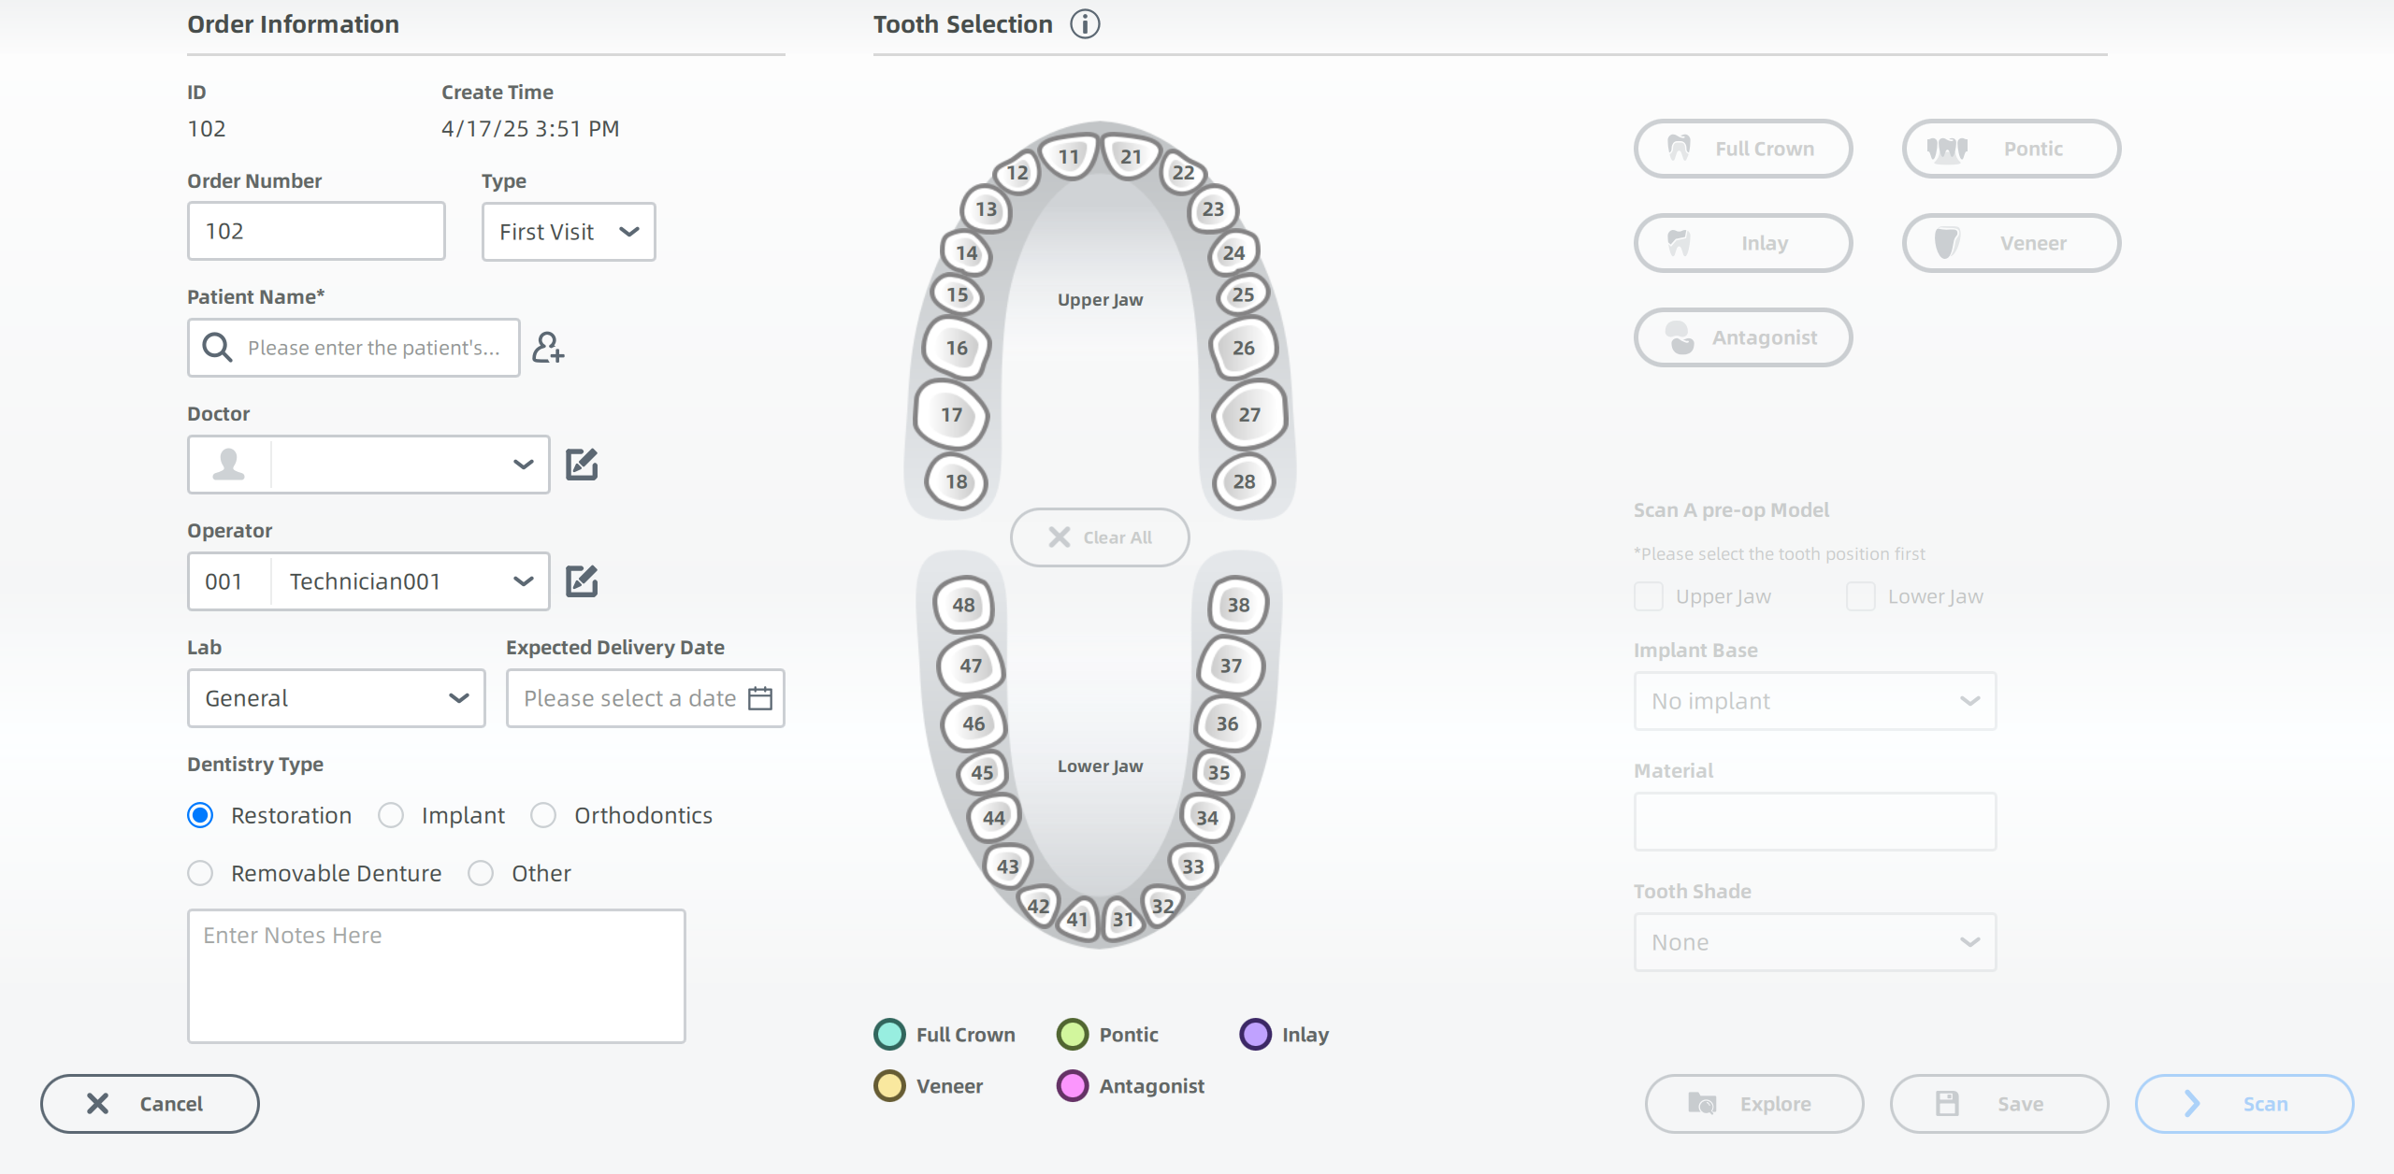
Task: Select tooth 37 on the lower jaw
Action: coord(1231,666)
